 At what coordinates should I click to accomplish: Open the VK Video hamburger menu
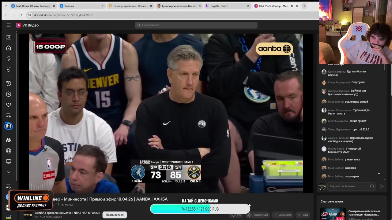point(9,25)
